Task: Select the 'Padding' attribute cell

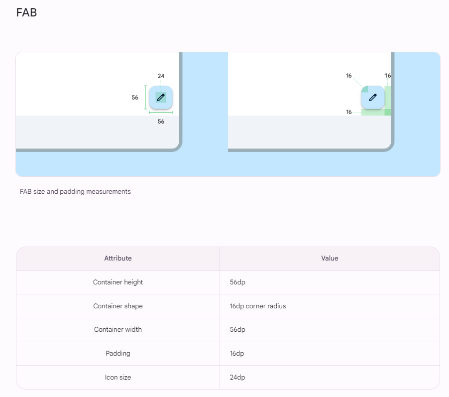Action: (x=118, y=353)
